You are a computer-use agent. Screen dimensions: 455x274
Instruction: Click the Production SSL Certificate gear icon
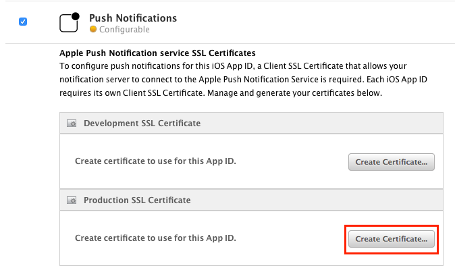[72, 200]
